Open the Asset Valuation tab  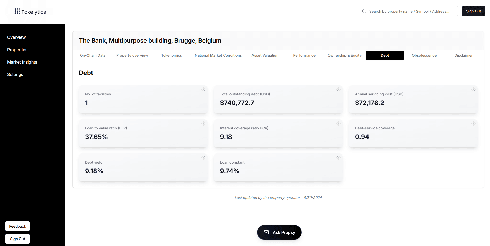(x=265, y=55)
